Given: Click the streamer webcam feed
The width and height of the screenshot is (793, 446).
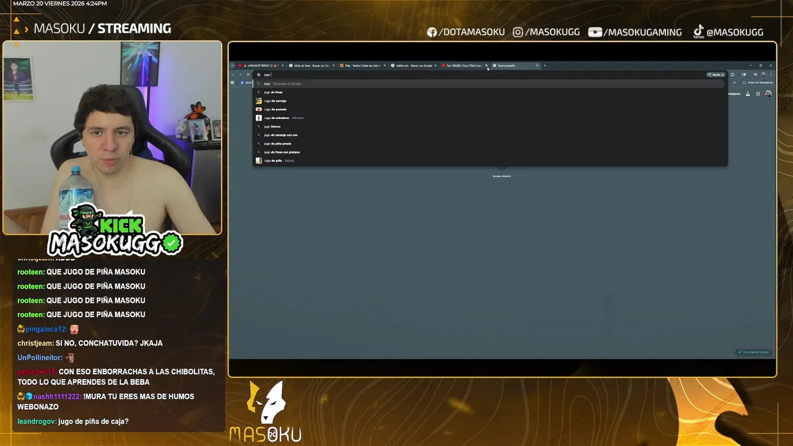Looking at the screenshot, I should [112, 138].
